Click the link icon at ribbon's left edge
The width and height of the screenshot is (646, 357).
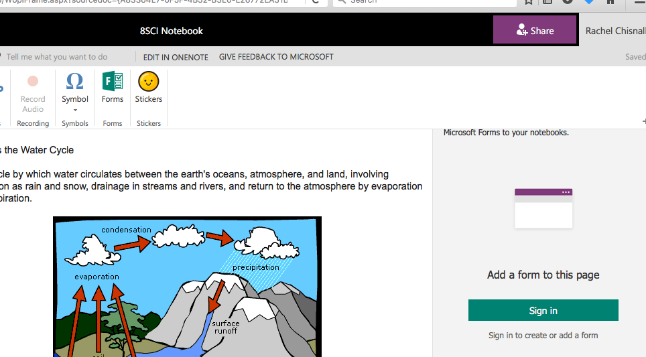coord(1,87)
